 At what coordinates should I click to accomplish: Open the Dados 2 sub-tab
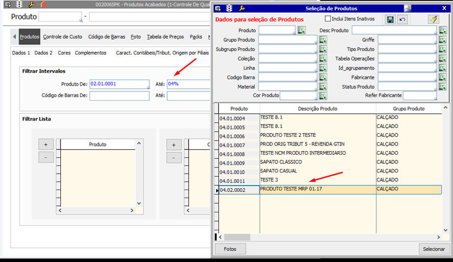(43, 53)
